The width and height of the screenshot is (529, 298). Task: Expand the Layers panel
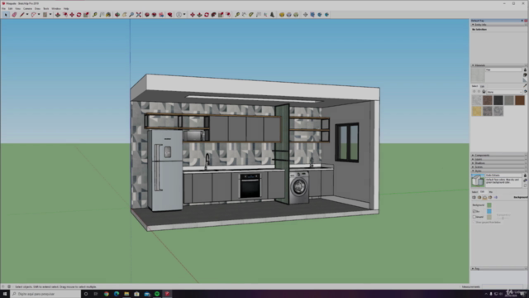(x=498, y=159)
